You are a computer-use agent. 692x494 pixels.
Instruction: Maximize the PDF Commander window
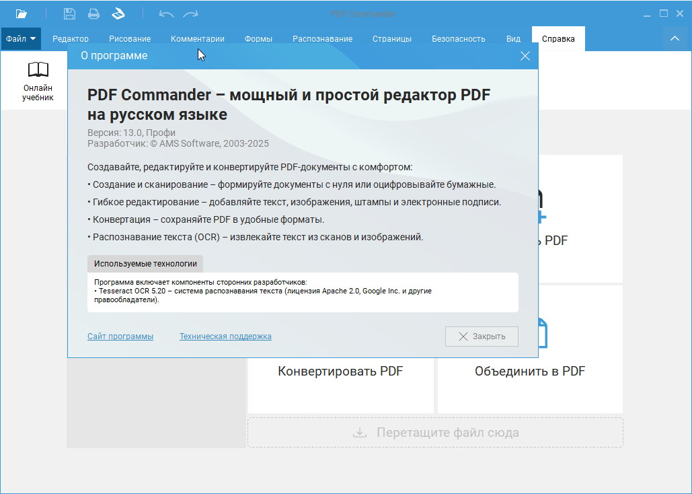pyautogui.click(x=663, y=13)
